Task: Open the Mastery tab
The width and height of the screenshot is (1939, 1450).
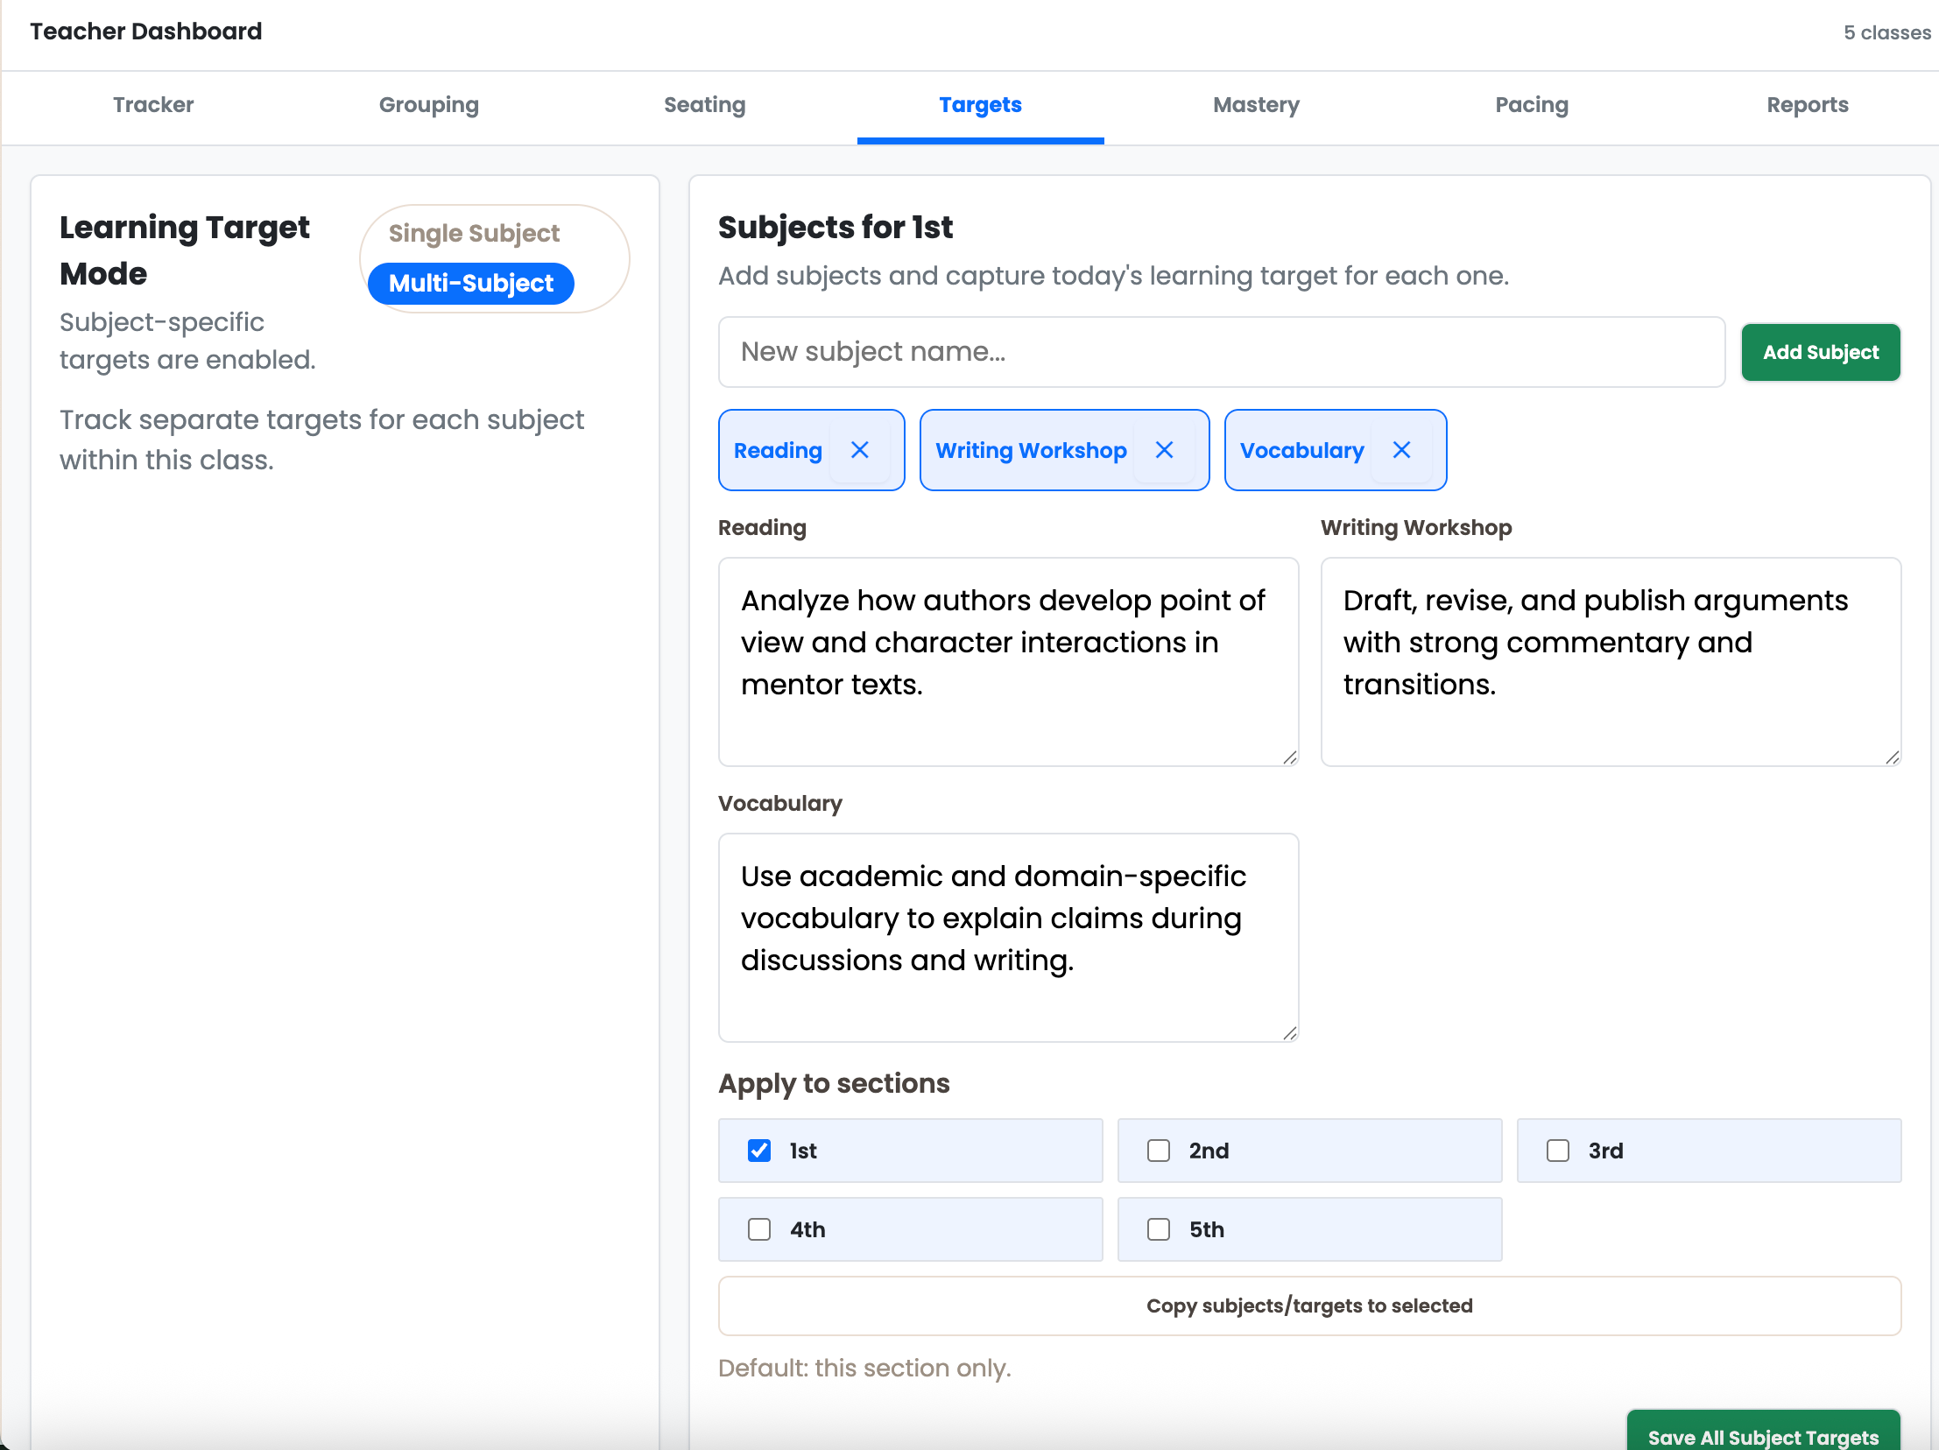Action: tap(1256, 104)
